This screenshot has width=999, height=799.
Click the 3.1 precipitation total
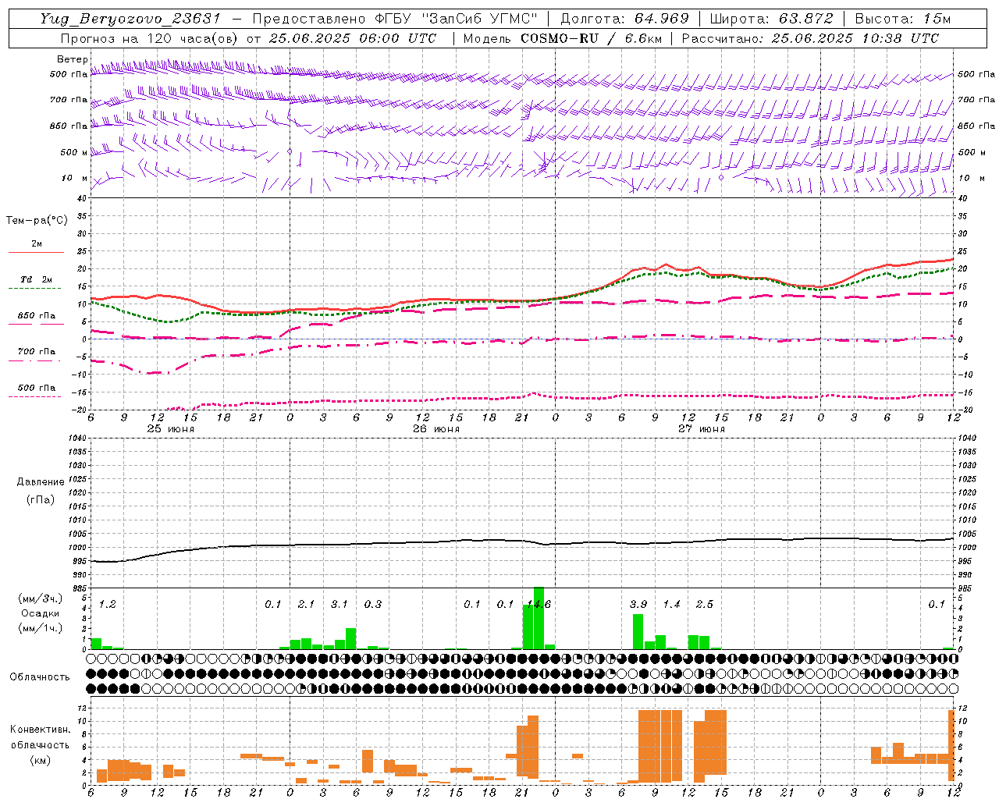pos(340,605)
